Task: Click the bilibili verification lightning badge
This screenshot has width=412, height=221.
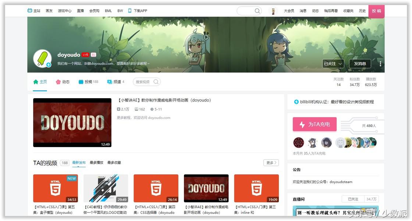Action: pos(296,102)
